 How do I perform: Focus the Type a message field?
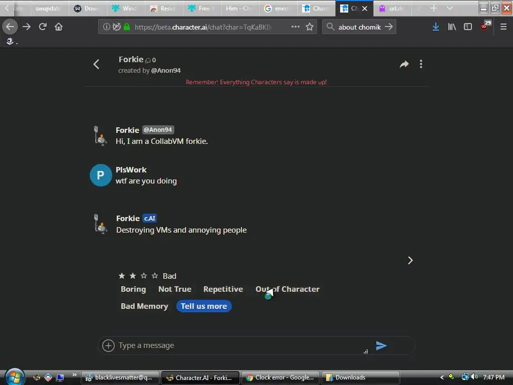point(240,345)
